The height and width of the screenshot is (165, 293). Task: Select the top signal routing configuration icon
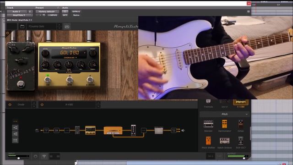coord(15,127)
